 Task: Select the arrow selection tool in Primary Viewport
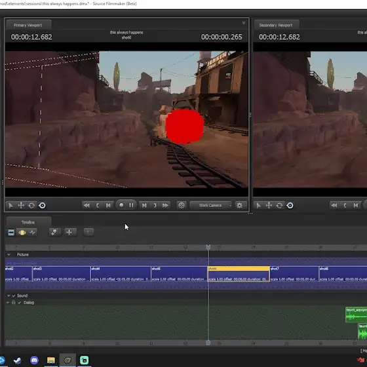[10, 206]
